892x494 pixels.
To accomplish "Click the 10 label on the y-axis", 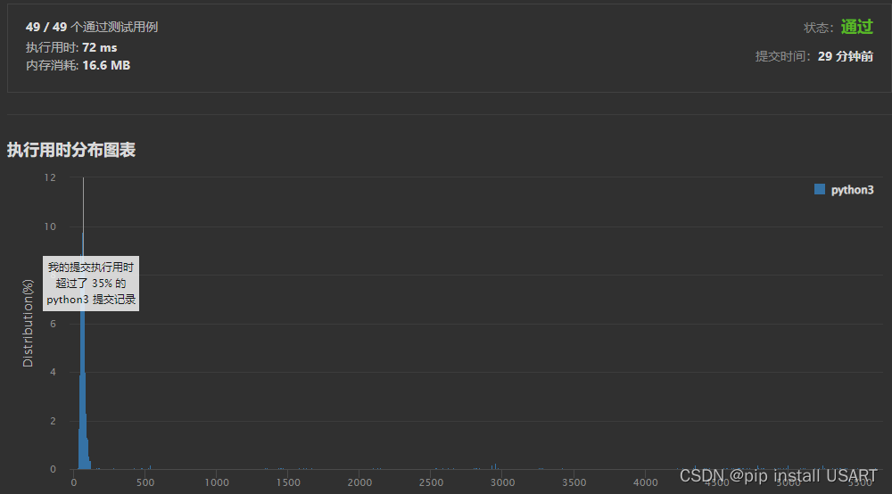I will (50, 226).
